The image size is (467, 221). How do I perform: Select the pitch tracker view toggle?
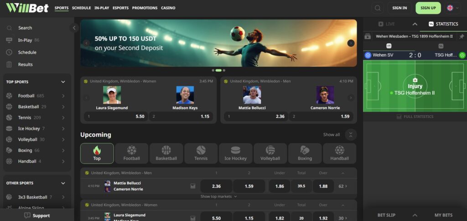pyautogui.click(x=389, y=46)
